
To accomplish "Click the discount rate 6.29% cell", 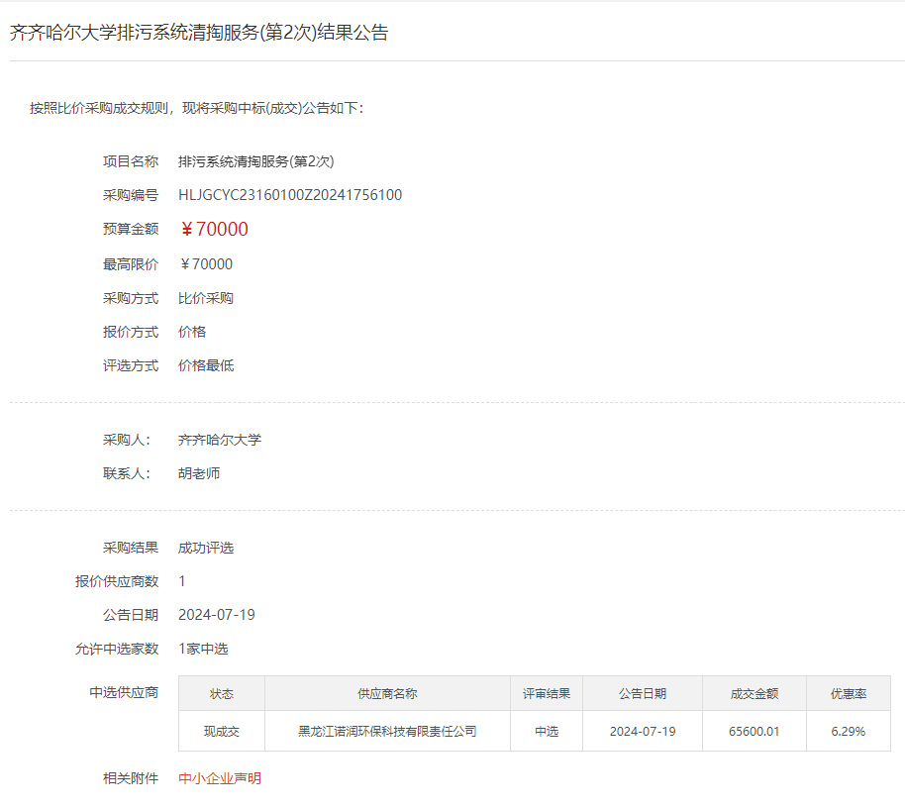I will pyautogui.click(x=848, y=732).
